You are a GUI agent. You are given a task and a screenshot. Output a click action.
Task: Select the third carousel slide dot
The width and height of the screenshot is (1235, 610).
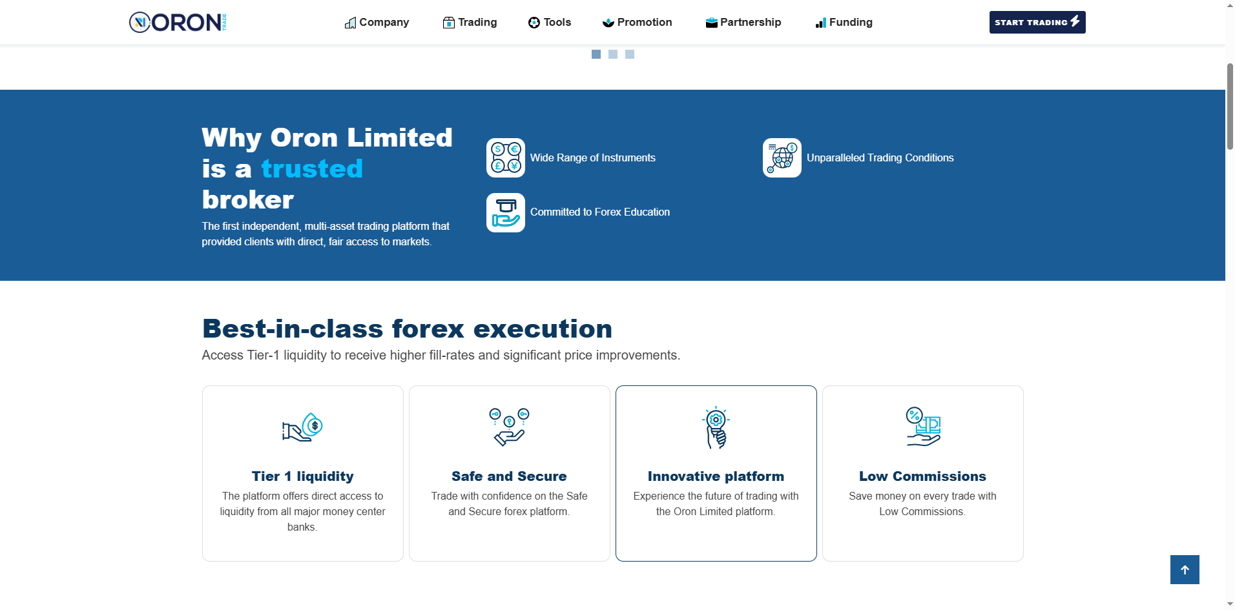[x=630, y=54]
